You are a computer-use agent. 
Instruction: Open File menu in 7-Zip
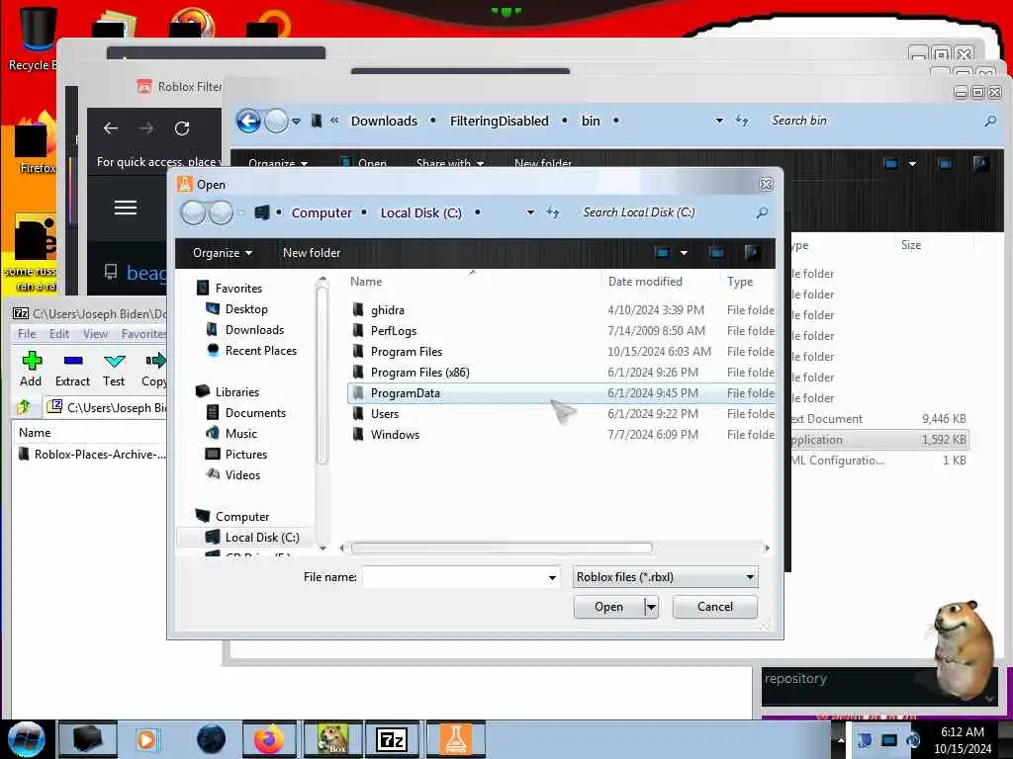point(27,334)
